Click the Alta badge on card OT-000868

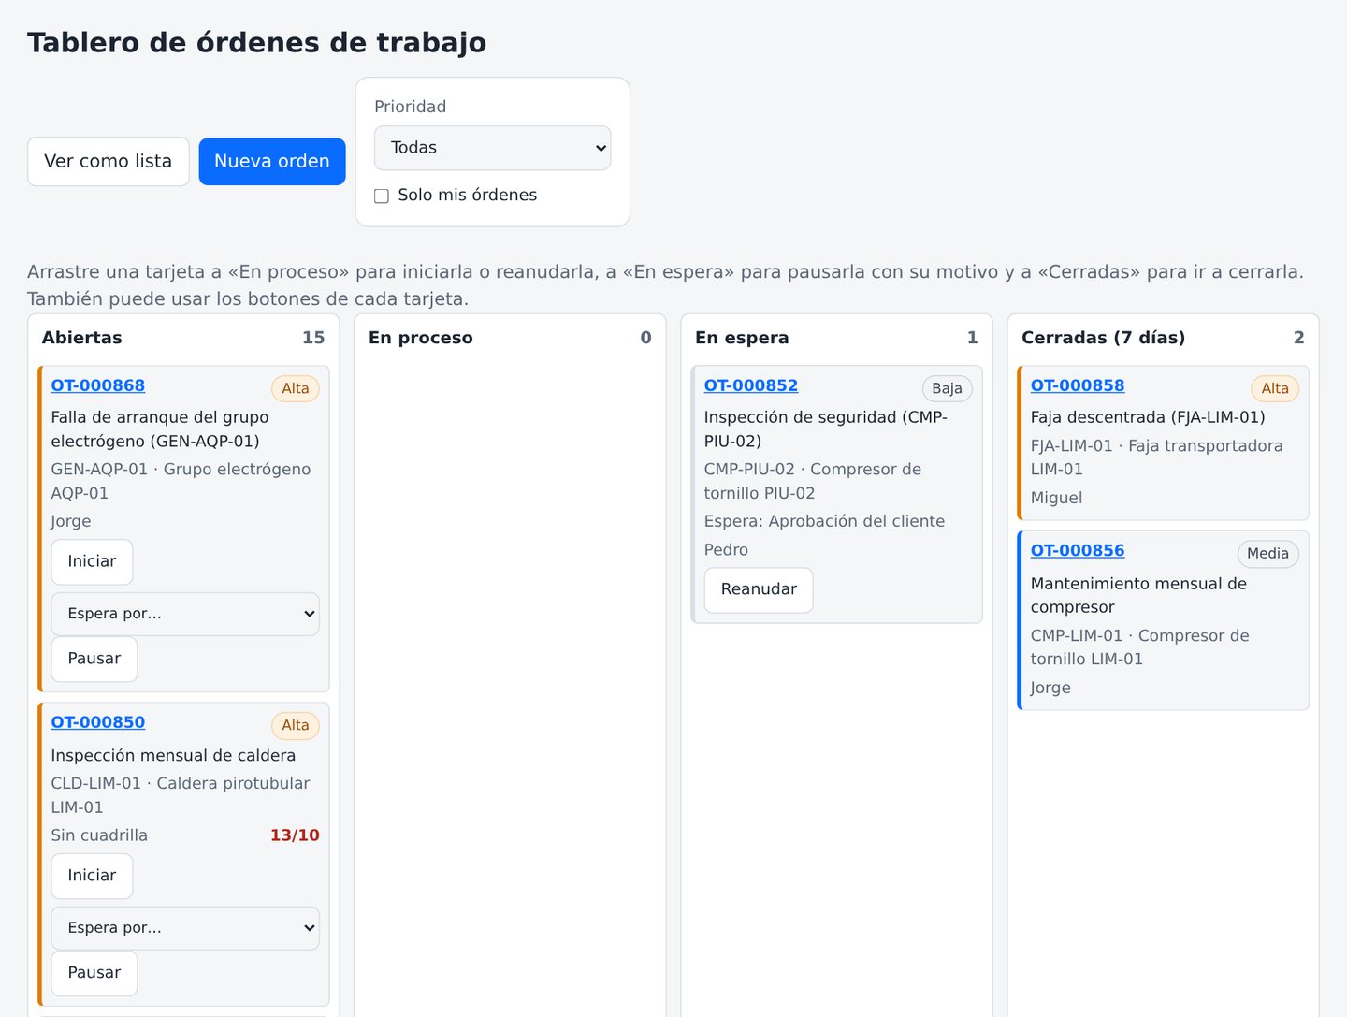point(296,388)
